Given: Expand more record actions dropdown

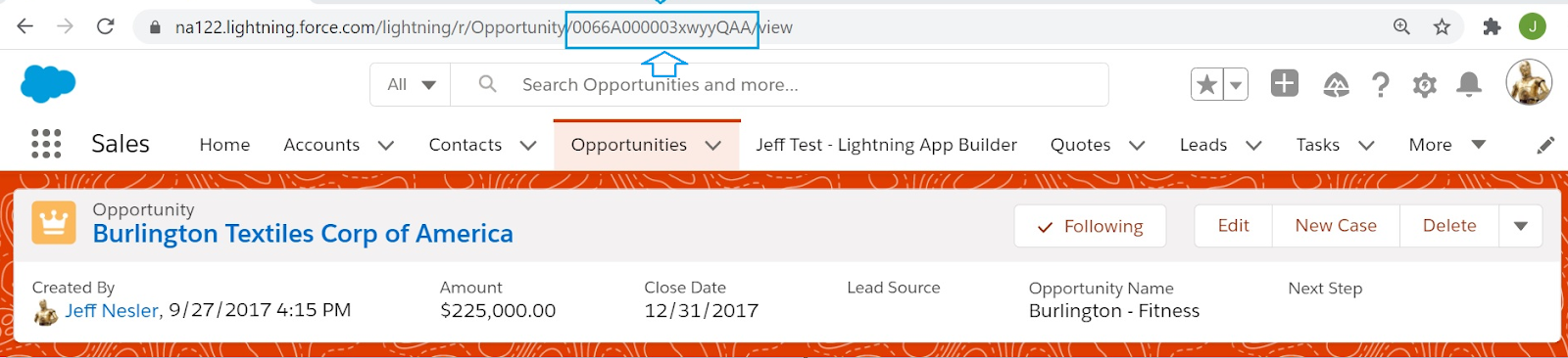Looking at the screenshot, I should [x=1521, y=226].
